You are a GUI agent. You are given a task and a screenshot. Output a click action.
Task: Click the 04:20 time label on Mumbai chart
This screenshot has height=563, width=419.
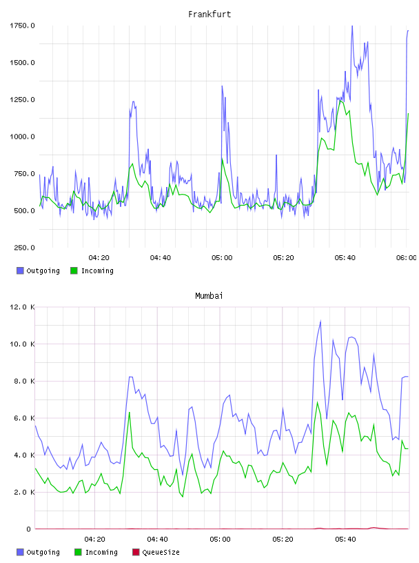click(94, 540)
